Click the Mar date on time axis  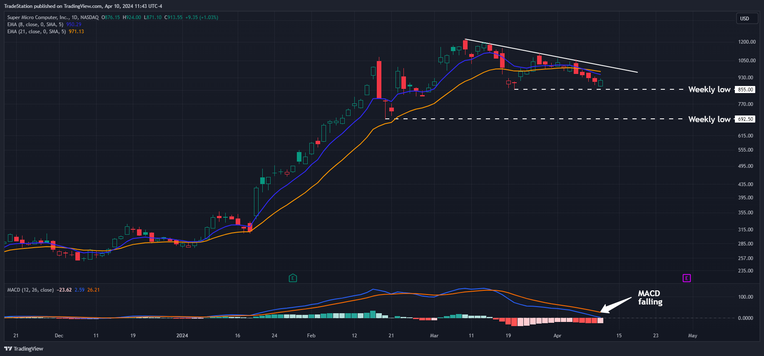pyautogui.click(x=434, y=336)
